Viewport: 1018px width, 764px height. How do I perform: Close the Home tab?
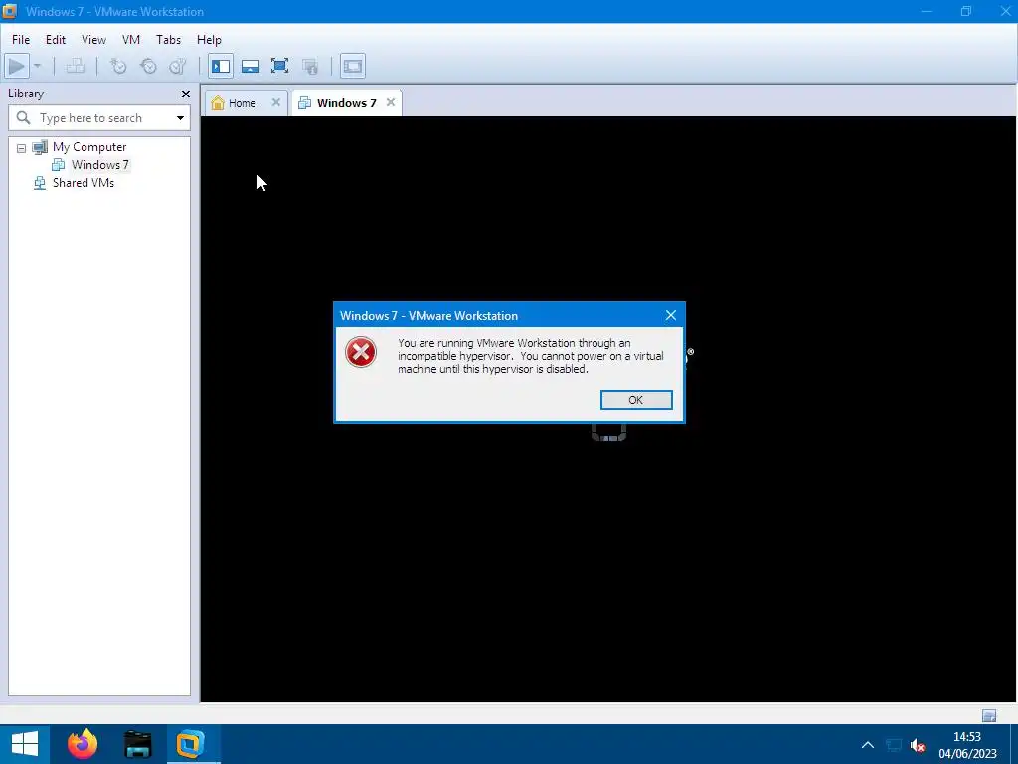[276, 102]
